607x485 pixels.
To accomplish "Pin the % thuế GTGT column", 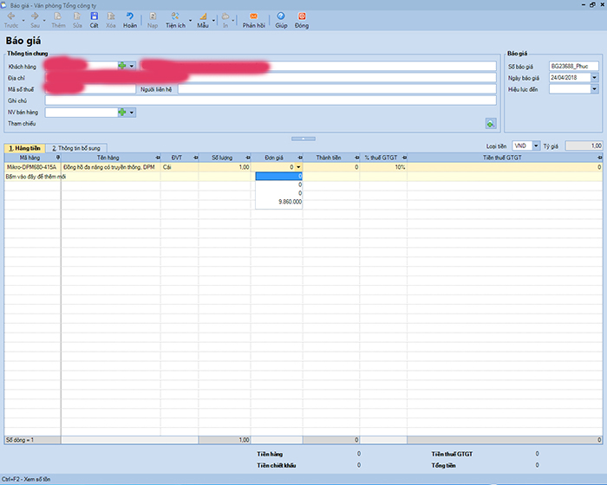I will click(404, 158).
